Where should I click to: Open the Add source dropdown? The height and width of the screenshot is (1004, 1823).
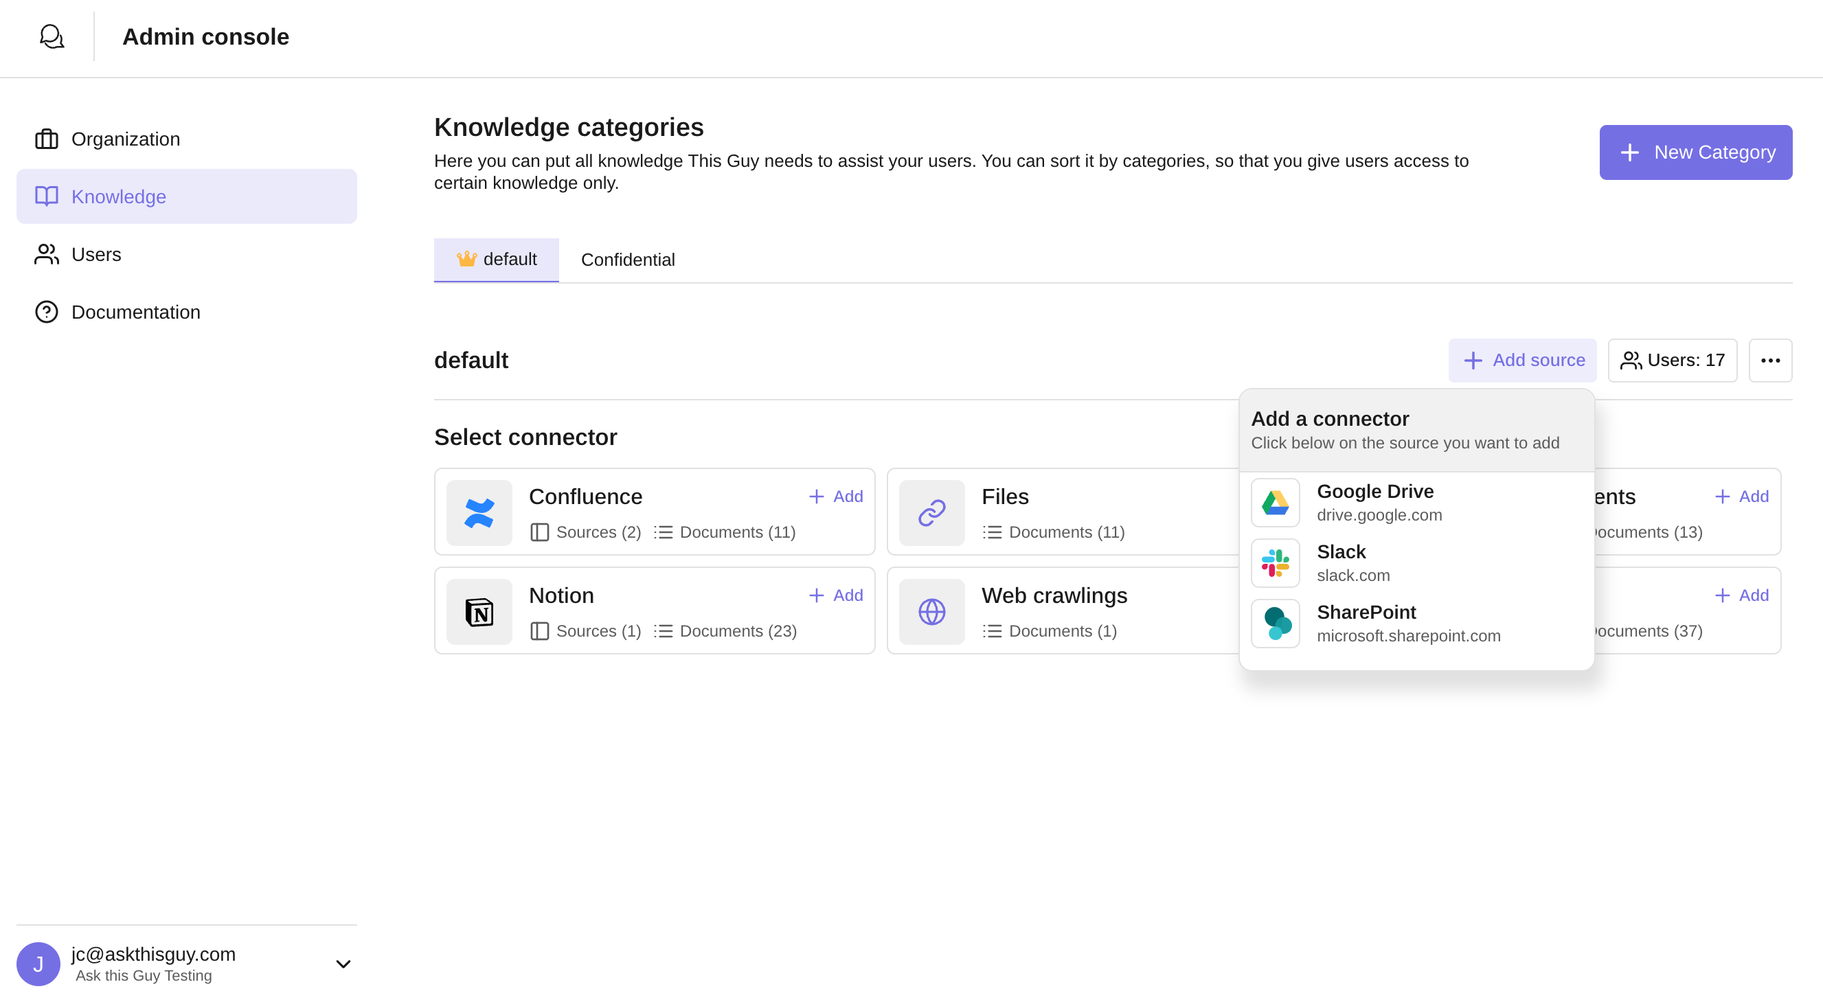coord(1522,360)
